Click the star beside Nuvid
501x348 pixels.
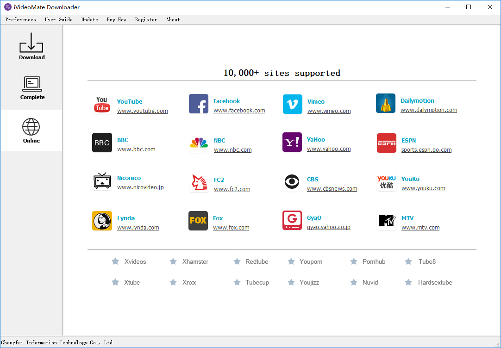(354, 282)
